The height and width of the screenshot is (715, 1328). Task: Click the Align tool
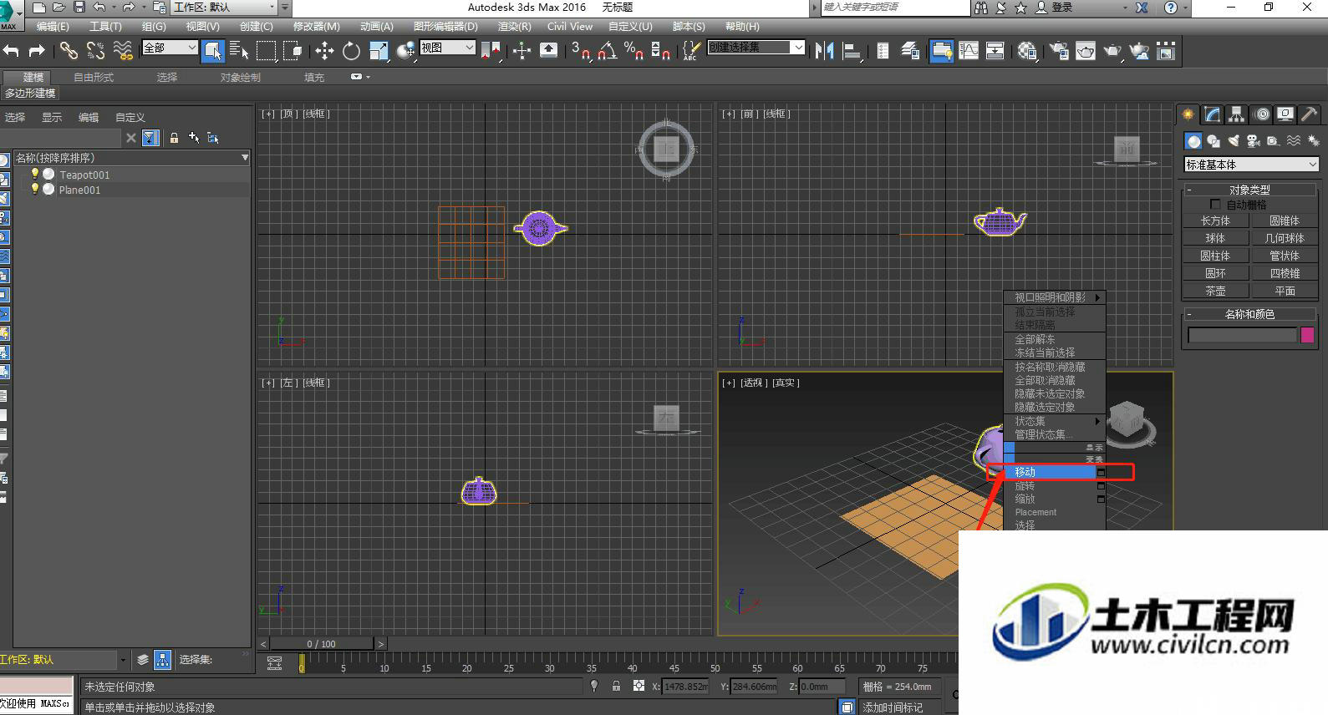pyautogui.click(x=852, y=51)
